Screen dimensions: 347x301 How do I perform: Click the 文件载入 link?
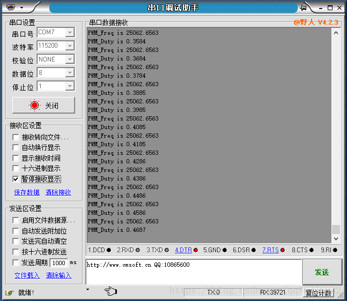point(27,275)
